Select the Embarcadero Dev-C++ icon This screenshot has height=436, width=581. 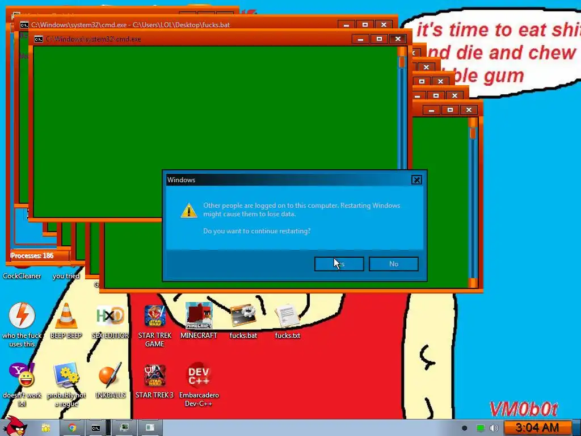pyautogui.click(x=199, y=385)
